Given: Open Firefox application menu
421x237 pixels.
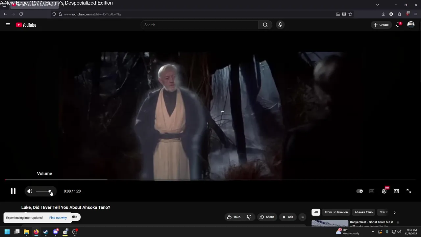Looking at the screenshot, I should coord(416,14).
